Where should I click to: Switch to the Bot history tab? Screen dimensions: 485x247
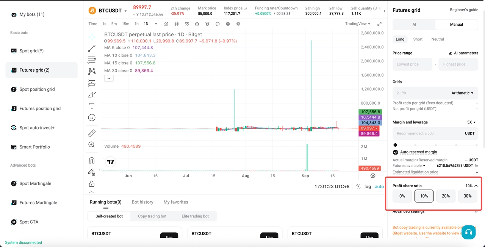[x=142, y=202]
